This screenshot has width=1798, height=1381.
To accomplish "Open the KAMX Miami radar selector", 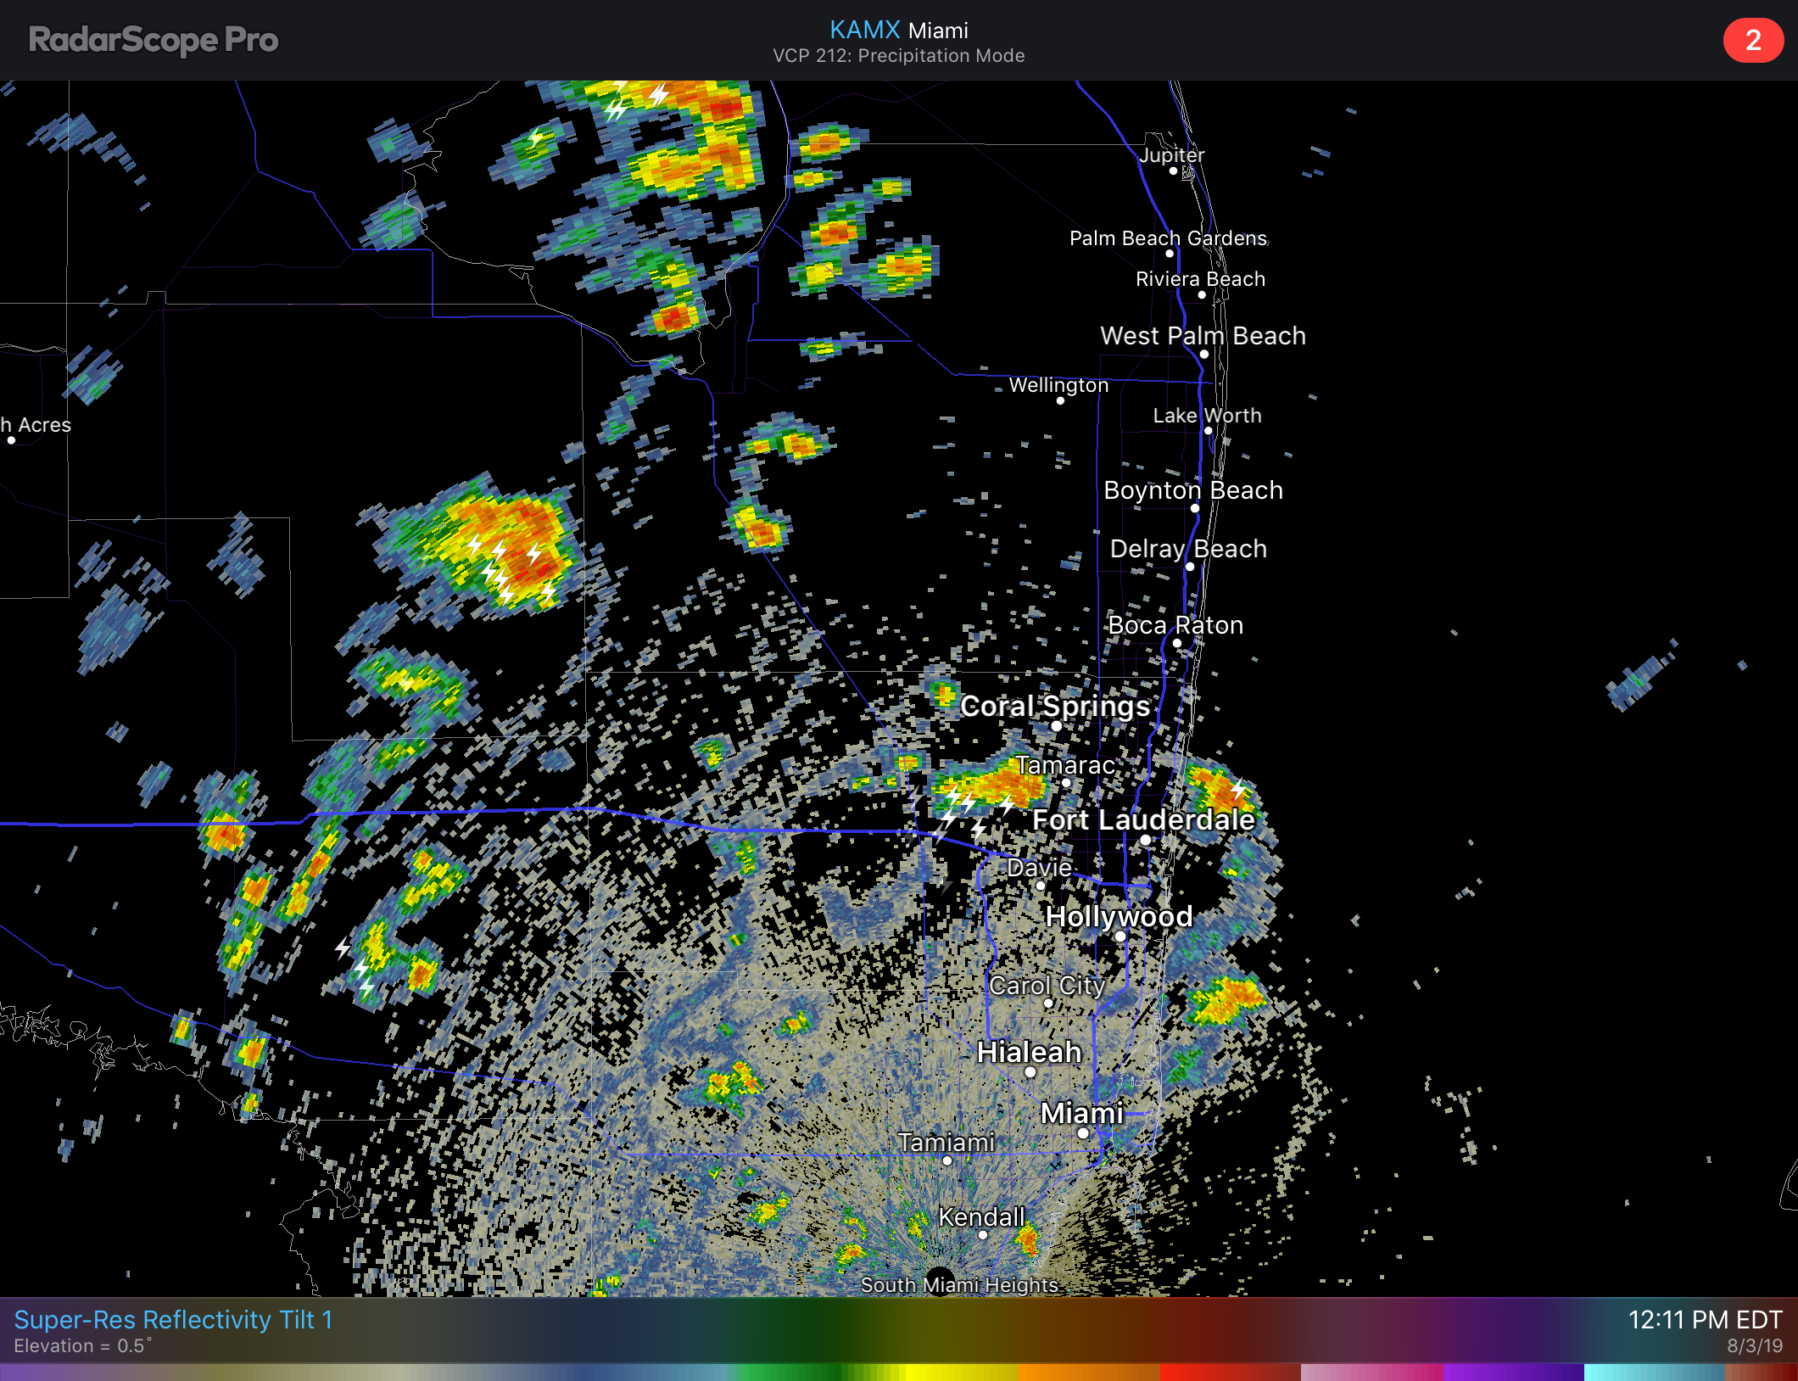I will tap(898, 31).
